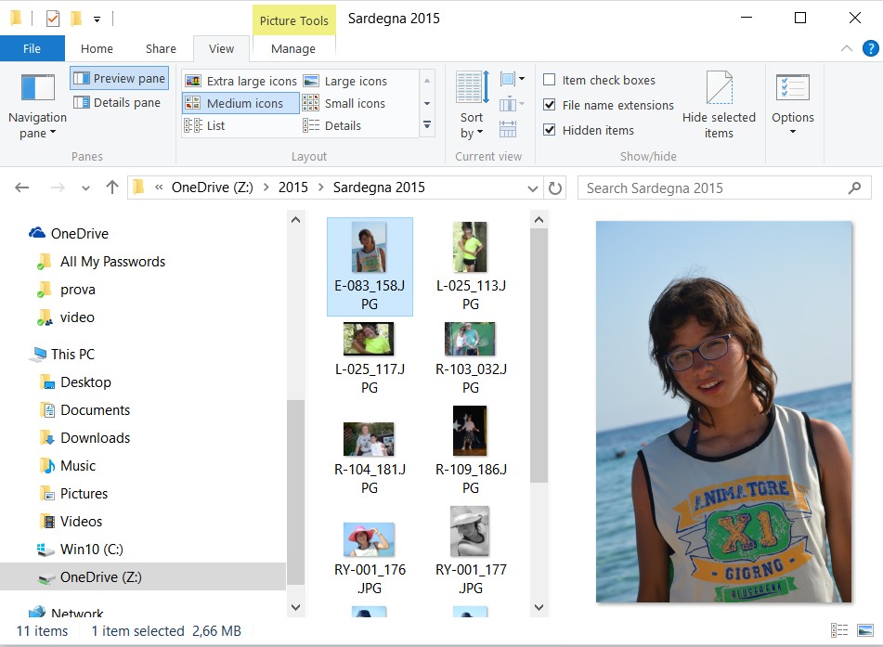
Task: Disable the Hidden items checkbox
Action: tap(550, 130)
